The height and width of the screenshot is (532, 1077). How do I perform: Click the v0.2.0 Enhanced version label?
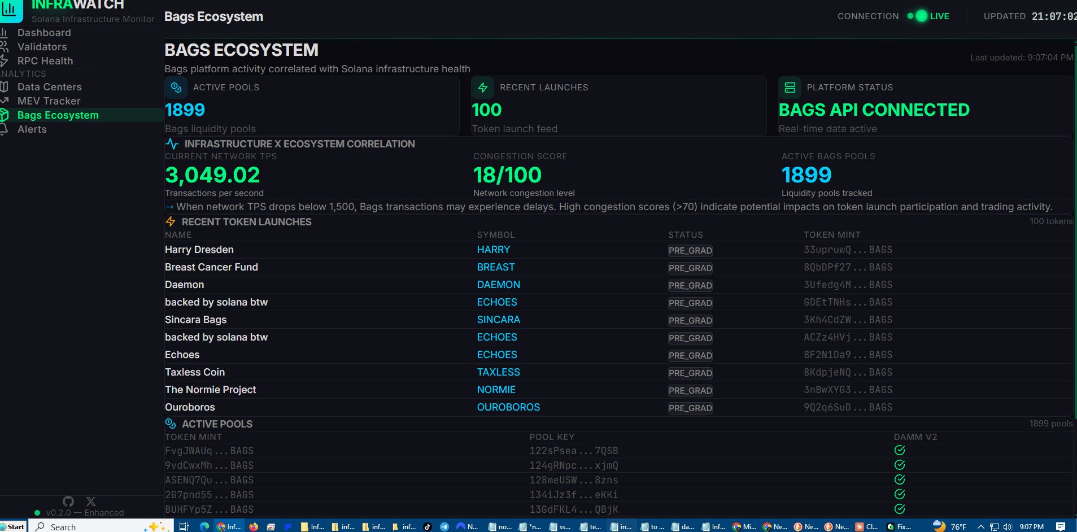click(85, 513)
